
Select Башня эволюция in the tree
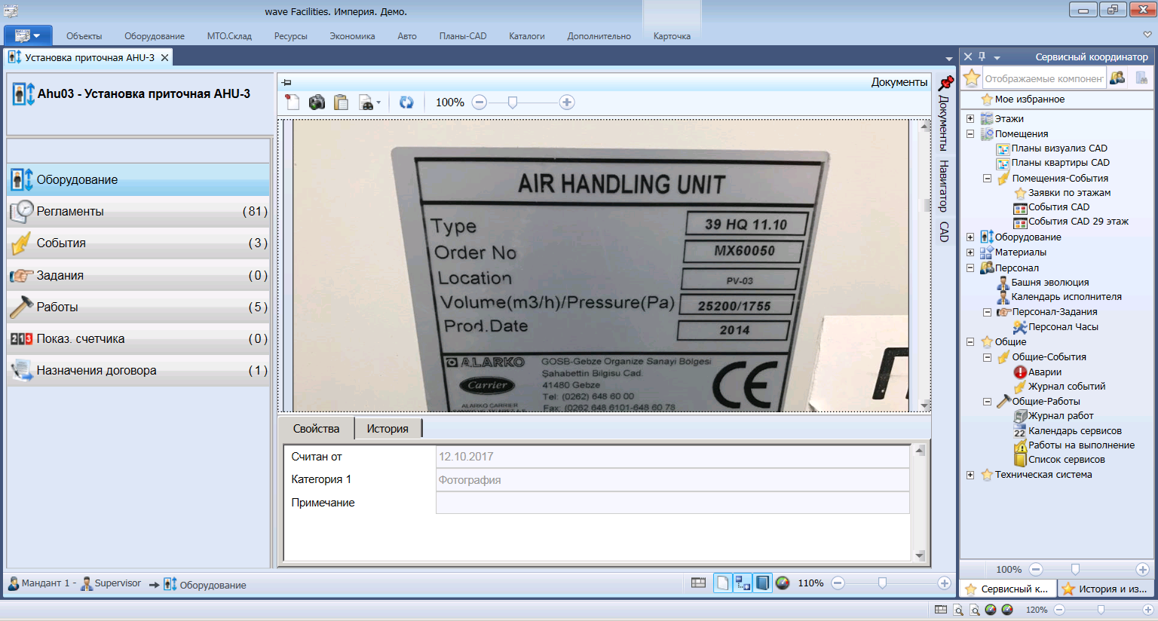pos(1050,283)
